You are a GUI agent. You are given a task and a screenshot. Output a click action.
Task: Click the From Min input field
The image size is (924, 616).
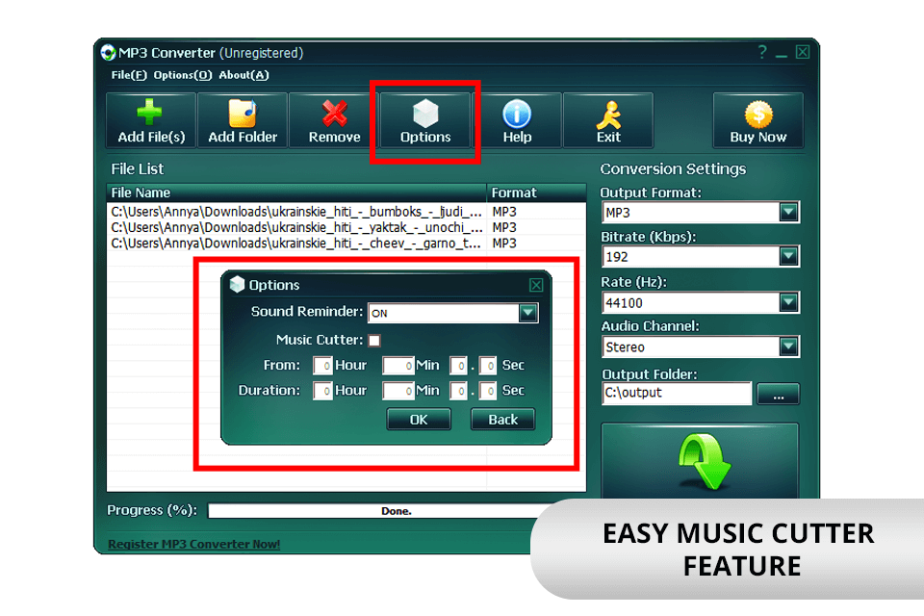tap(398, 366)
